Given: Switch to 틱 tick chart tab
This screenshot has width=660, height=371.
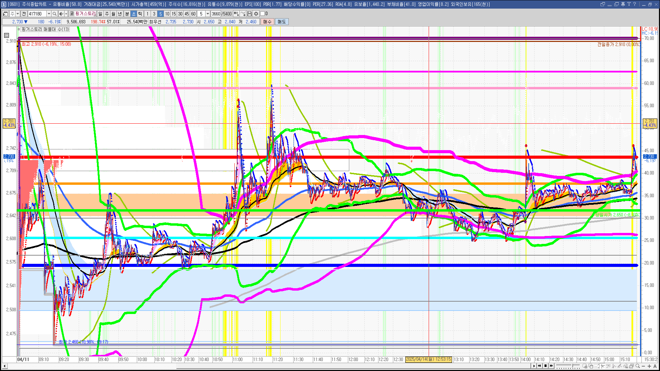Looking at the screenshot, I should 140,14.
